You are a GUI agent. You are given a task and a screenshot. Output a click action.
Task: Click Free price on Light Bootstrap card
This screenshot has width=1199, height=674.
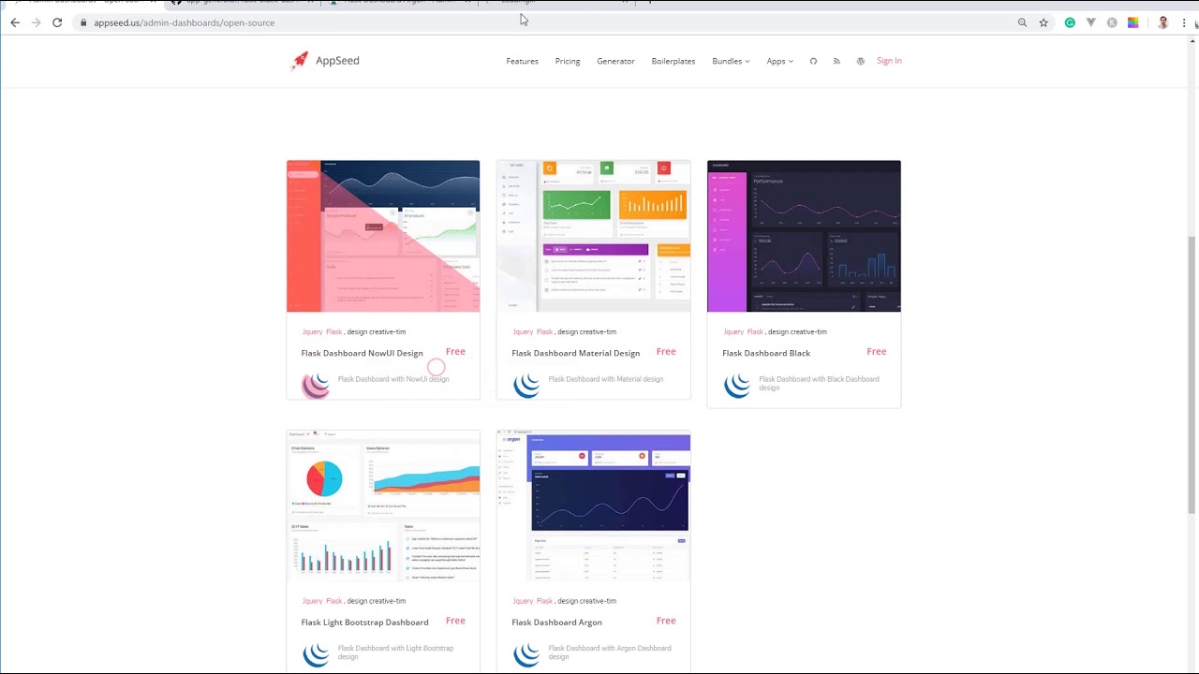(455, 621)
